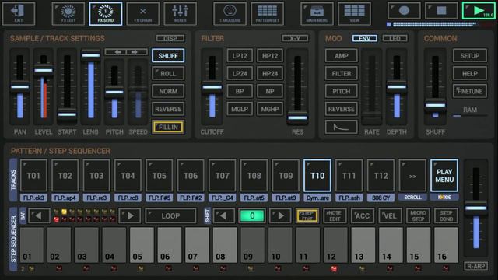The image size is (498, 280).
Task: Open the MAIN MENU icon
Action: (x=317, y=13)
